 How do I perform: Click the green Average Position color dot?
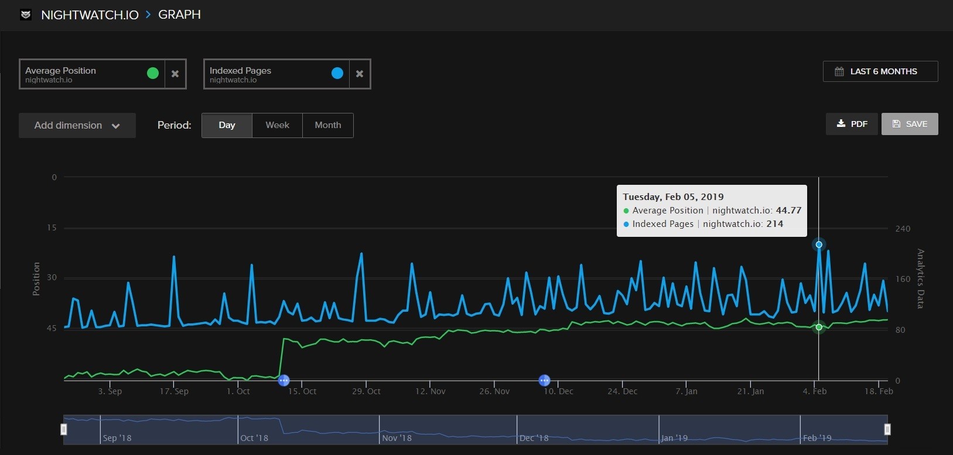153,73
